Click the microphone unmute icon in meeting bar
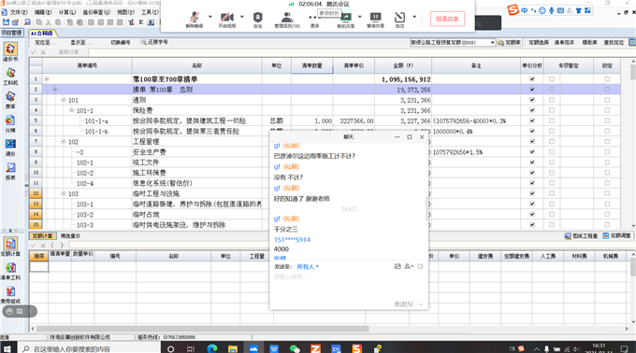The height and width of the screenshot is (353, 636). click(x=195, y=18)
